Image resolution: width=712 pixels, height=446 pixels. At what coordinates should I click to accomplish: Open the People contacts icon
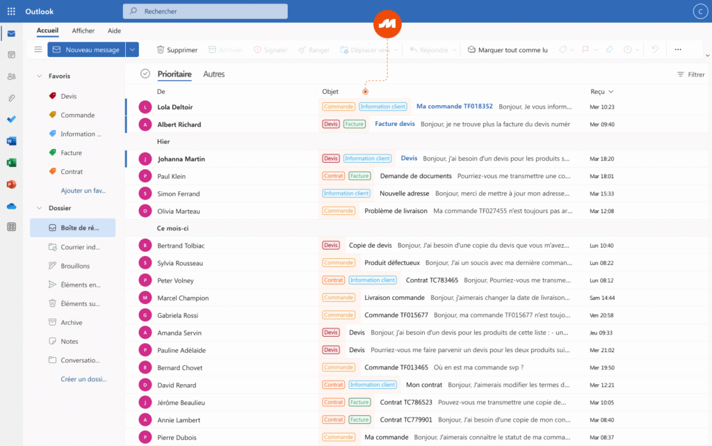pyautogui.click(x=11, y=77)
